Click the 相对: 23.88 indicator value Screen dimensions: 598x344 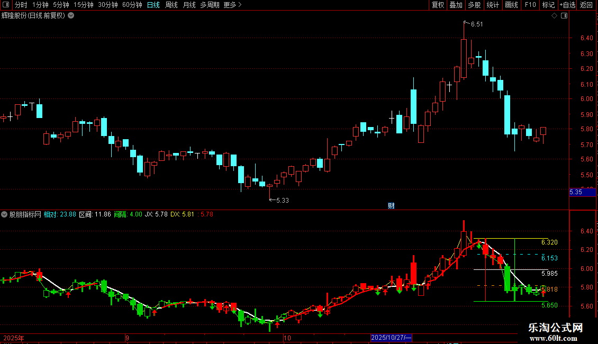point(60,214)
